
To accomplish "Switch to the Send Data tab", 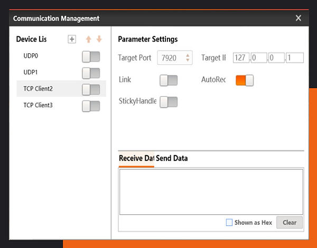I will (x=172, y=158).
